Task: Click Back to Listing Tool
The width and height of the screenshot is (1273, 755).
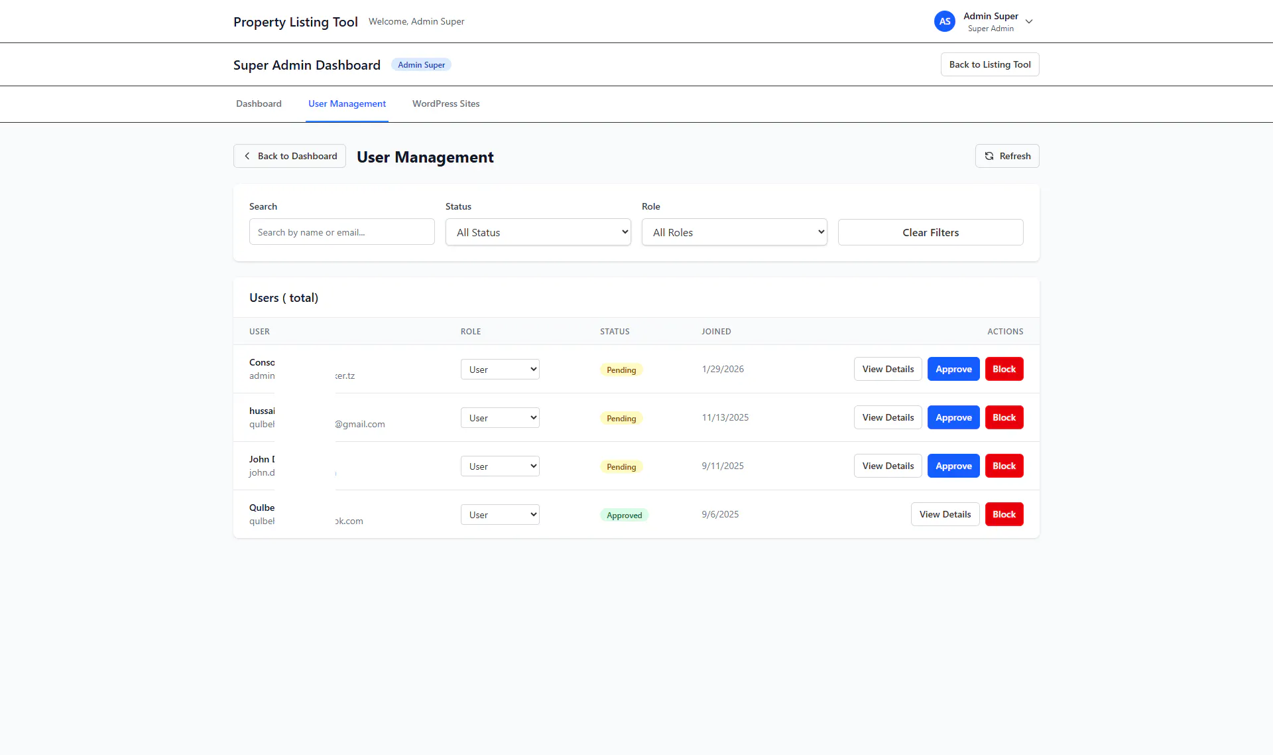Action: pyautogui.click(x=990, y=64)
